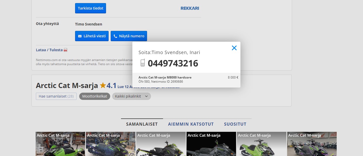Close the phone number popup
363x156 pixels.
tap(234, 48)
